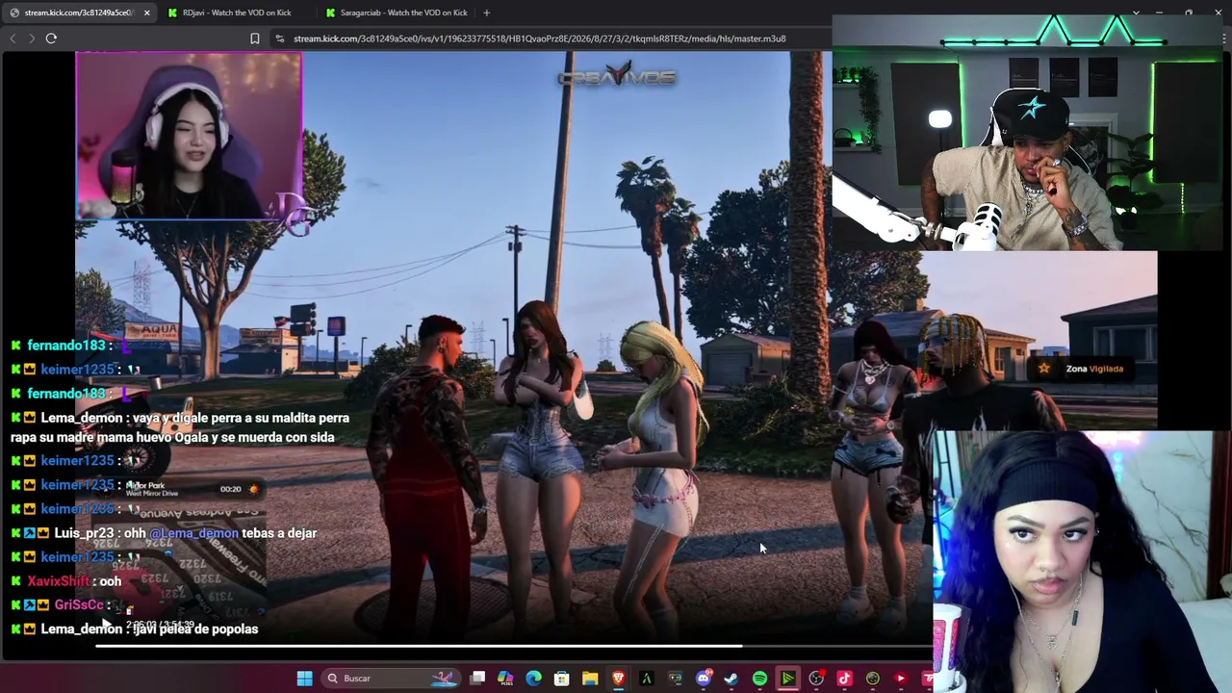Click the XavixShift username in chat
The height and width of the screenshot is (693, 1232).
[x=58, y=581]
